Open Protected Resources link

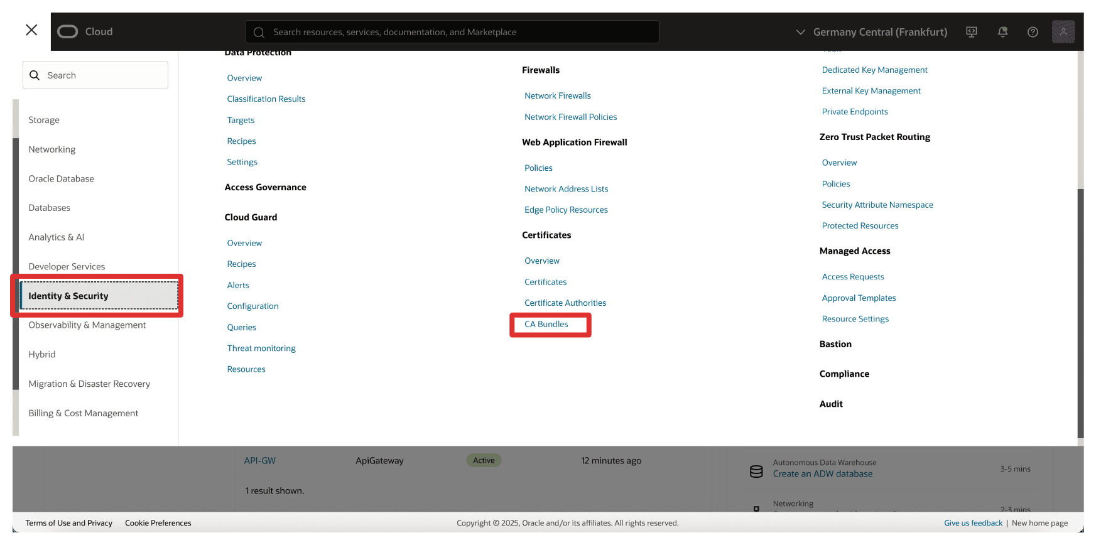[x=860, y=226]
